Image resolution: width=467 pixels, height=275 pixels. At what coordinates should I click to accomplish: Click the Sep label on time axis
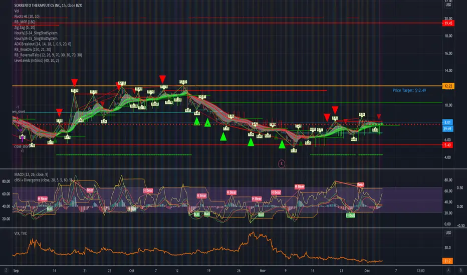pos(16,270)
